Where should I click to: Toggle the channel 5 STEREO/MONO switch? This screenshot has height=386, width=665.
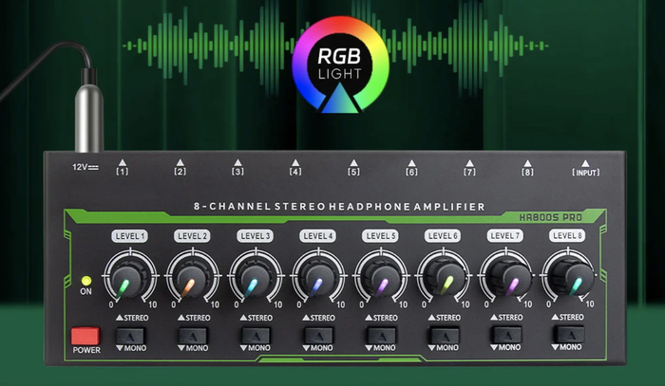point(380,334)
